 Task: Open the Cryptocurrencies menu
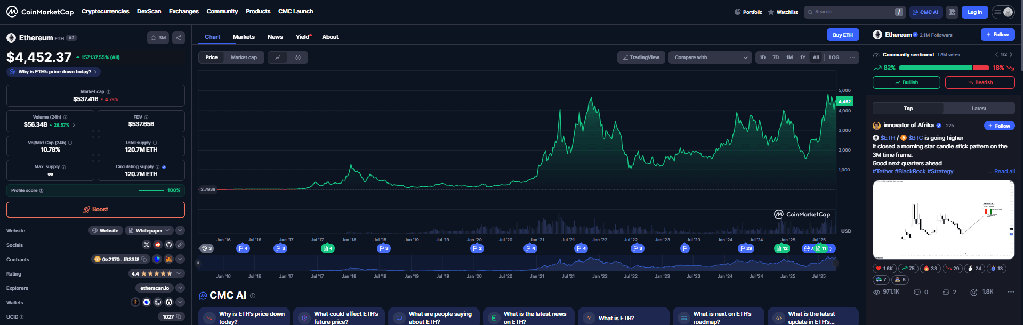coord(105,11)
